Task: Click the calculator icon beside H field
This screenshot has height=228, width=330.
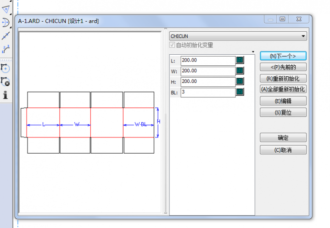Action: pos(240,81)
